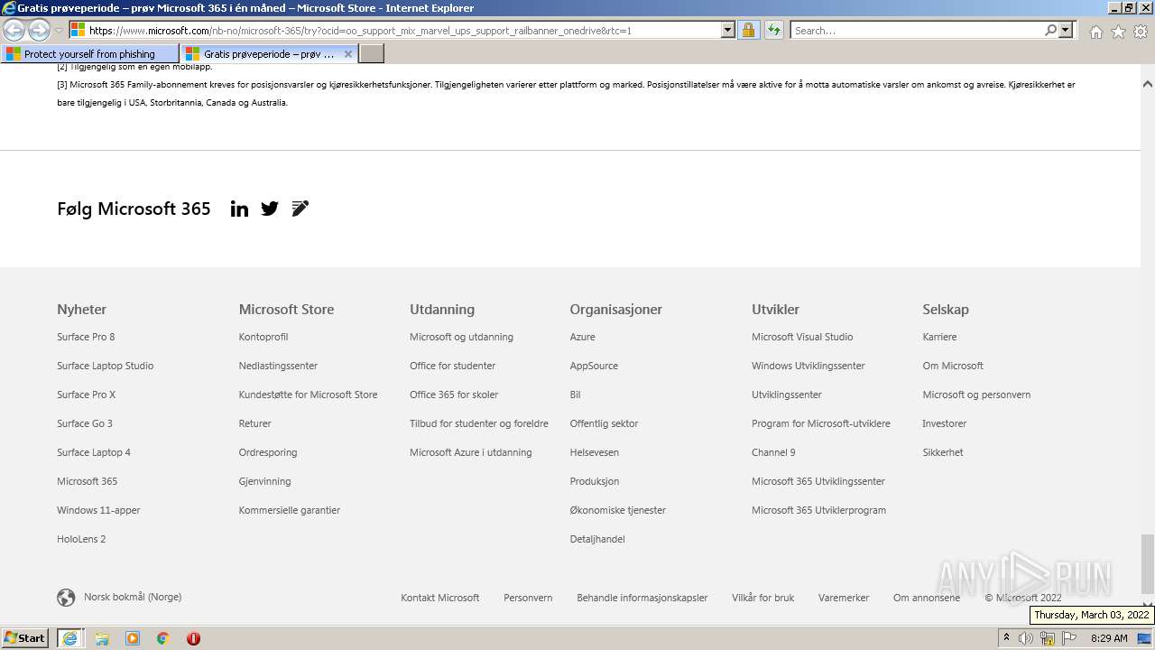This screenshot has width=1155, height=650.
Task: Visit Office for studenter
Action: pyautogui.click(x=452, y=366)
